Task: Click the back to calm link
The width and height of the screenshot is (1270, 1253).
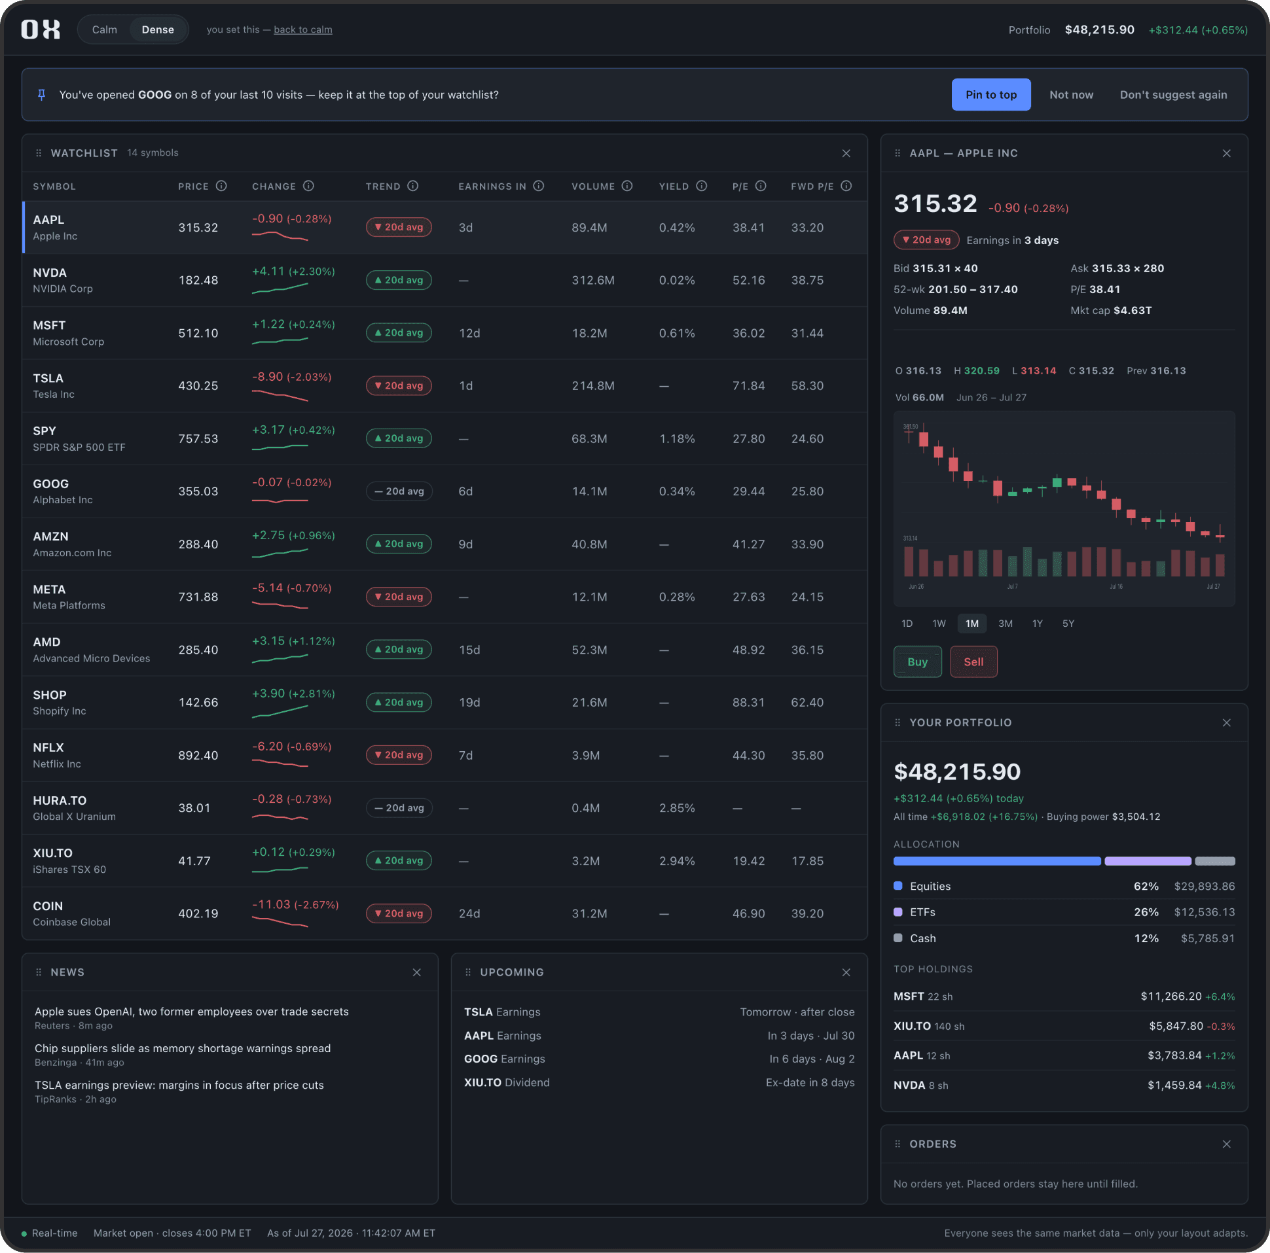Action: [x=302, y=29]
